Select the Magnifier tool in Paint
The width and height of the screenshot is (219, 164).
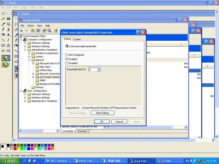8,24
